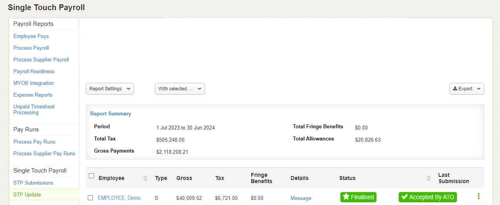
Task: Click the Finalised status badge
Action: (x=358, y=197)
